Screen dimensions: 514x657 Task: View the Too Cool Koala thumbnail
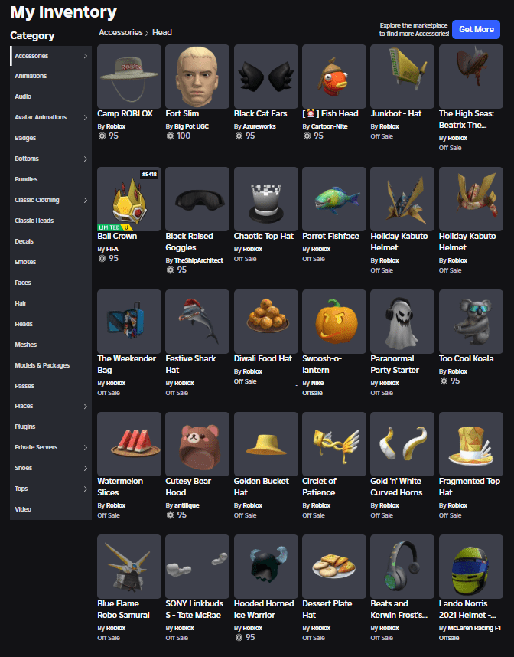tap(471, 322)
